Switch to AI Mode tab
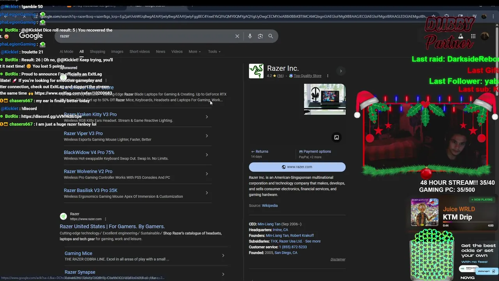 point(66,52)
